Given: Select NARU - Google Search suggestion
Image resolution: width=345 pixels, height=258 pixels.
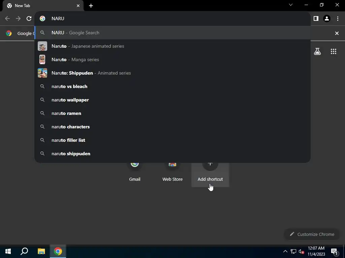Looking at the screenshot, I should pyautogui.click(x=172, y=33).
